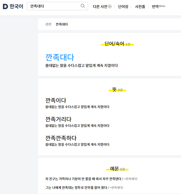Open the 단어장 menu item
Image resolution: width=181 pixels, height=194 pixels.
pos(123,7)
